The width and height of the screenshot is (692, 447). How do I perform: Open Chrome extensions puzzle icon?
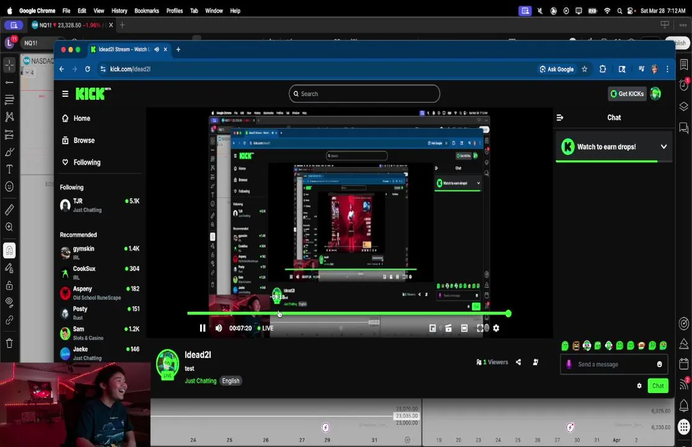pos(603,69)
